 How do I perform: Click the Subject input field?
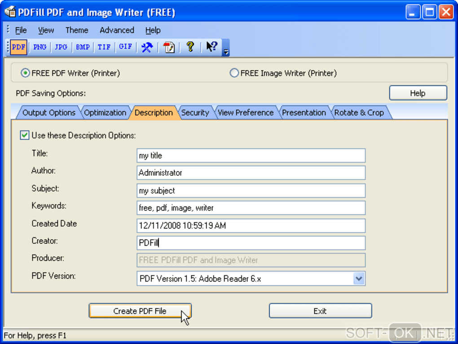tap(251, 190)
